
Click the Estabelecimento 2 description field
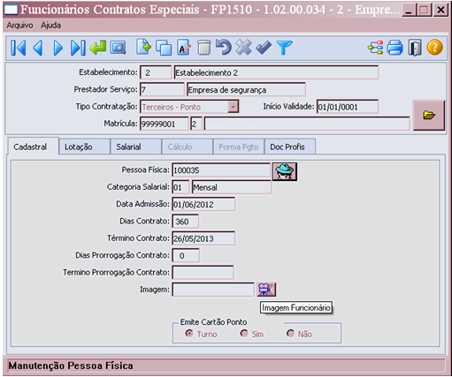pyautogui.click(x=276, y=72)
